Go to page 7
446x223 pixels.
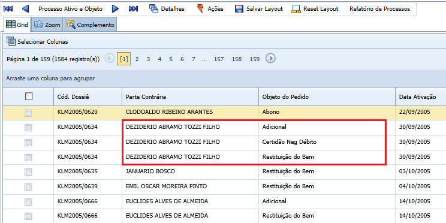(x=194, y=59)
